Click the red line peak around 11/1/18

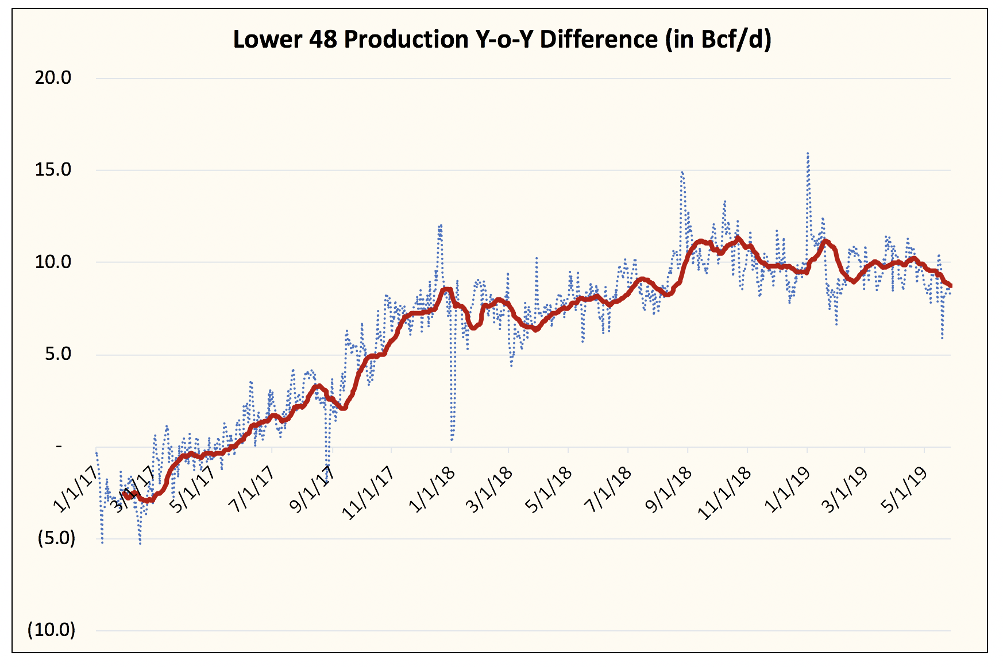click(x=737, y=236)
